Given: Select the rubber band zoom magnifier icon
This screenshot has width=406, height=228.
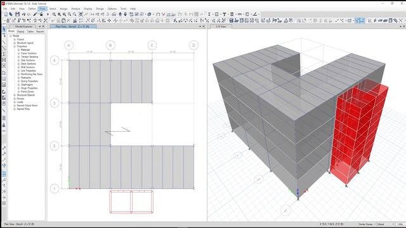Looking at the screenshot, I should pyautogui.click(x=54, y=14).
